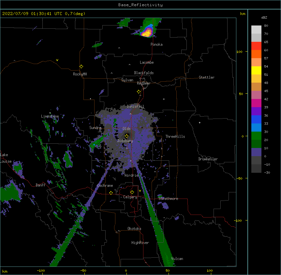Viewport: 281px width, 275px height.
Task: Click the Innisfail city label
Action: pos(135,106)
